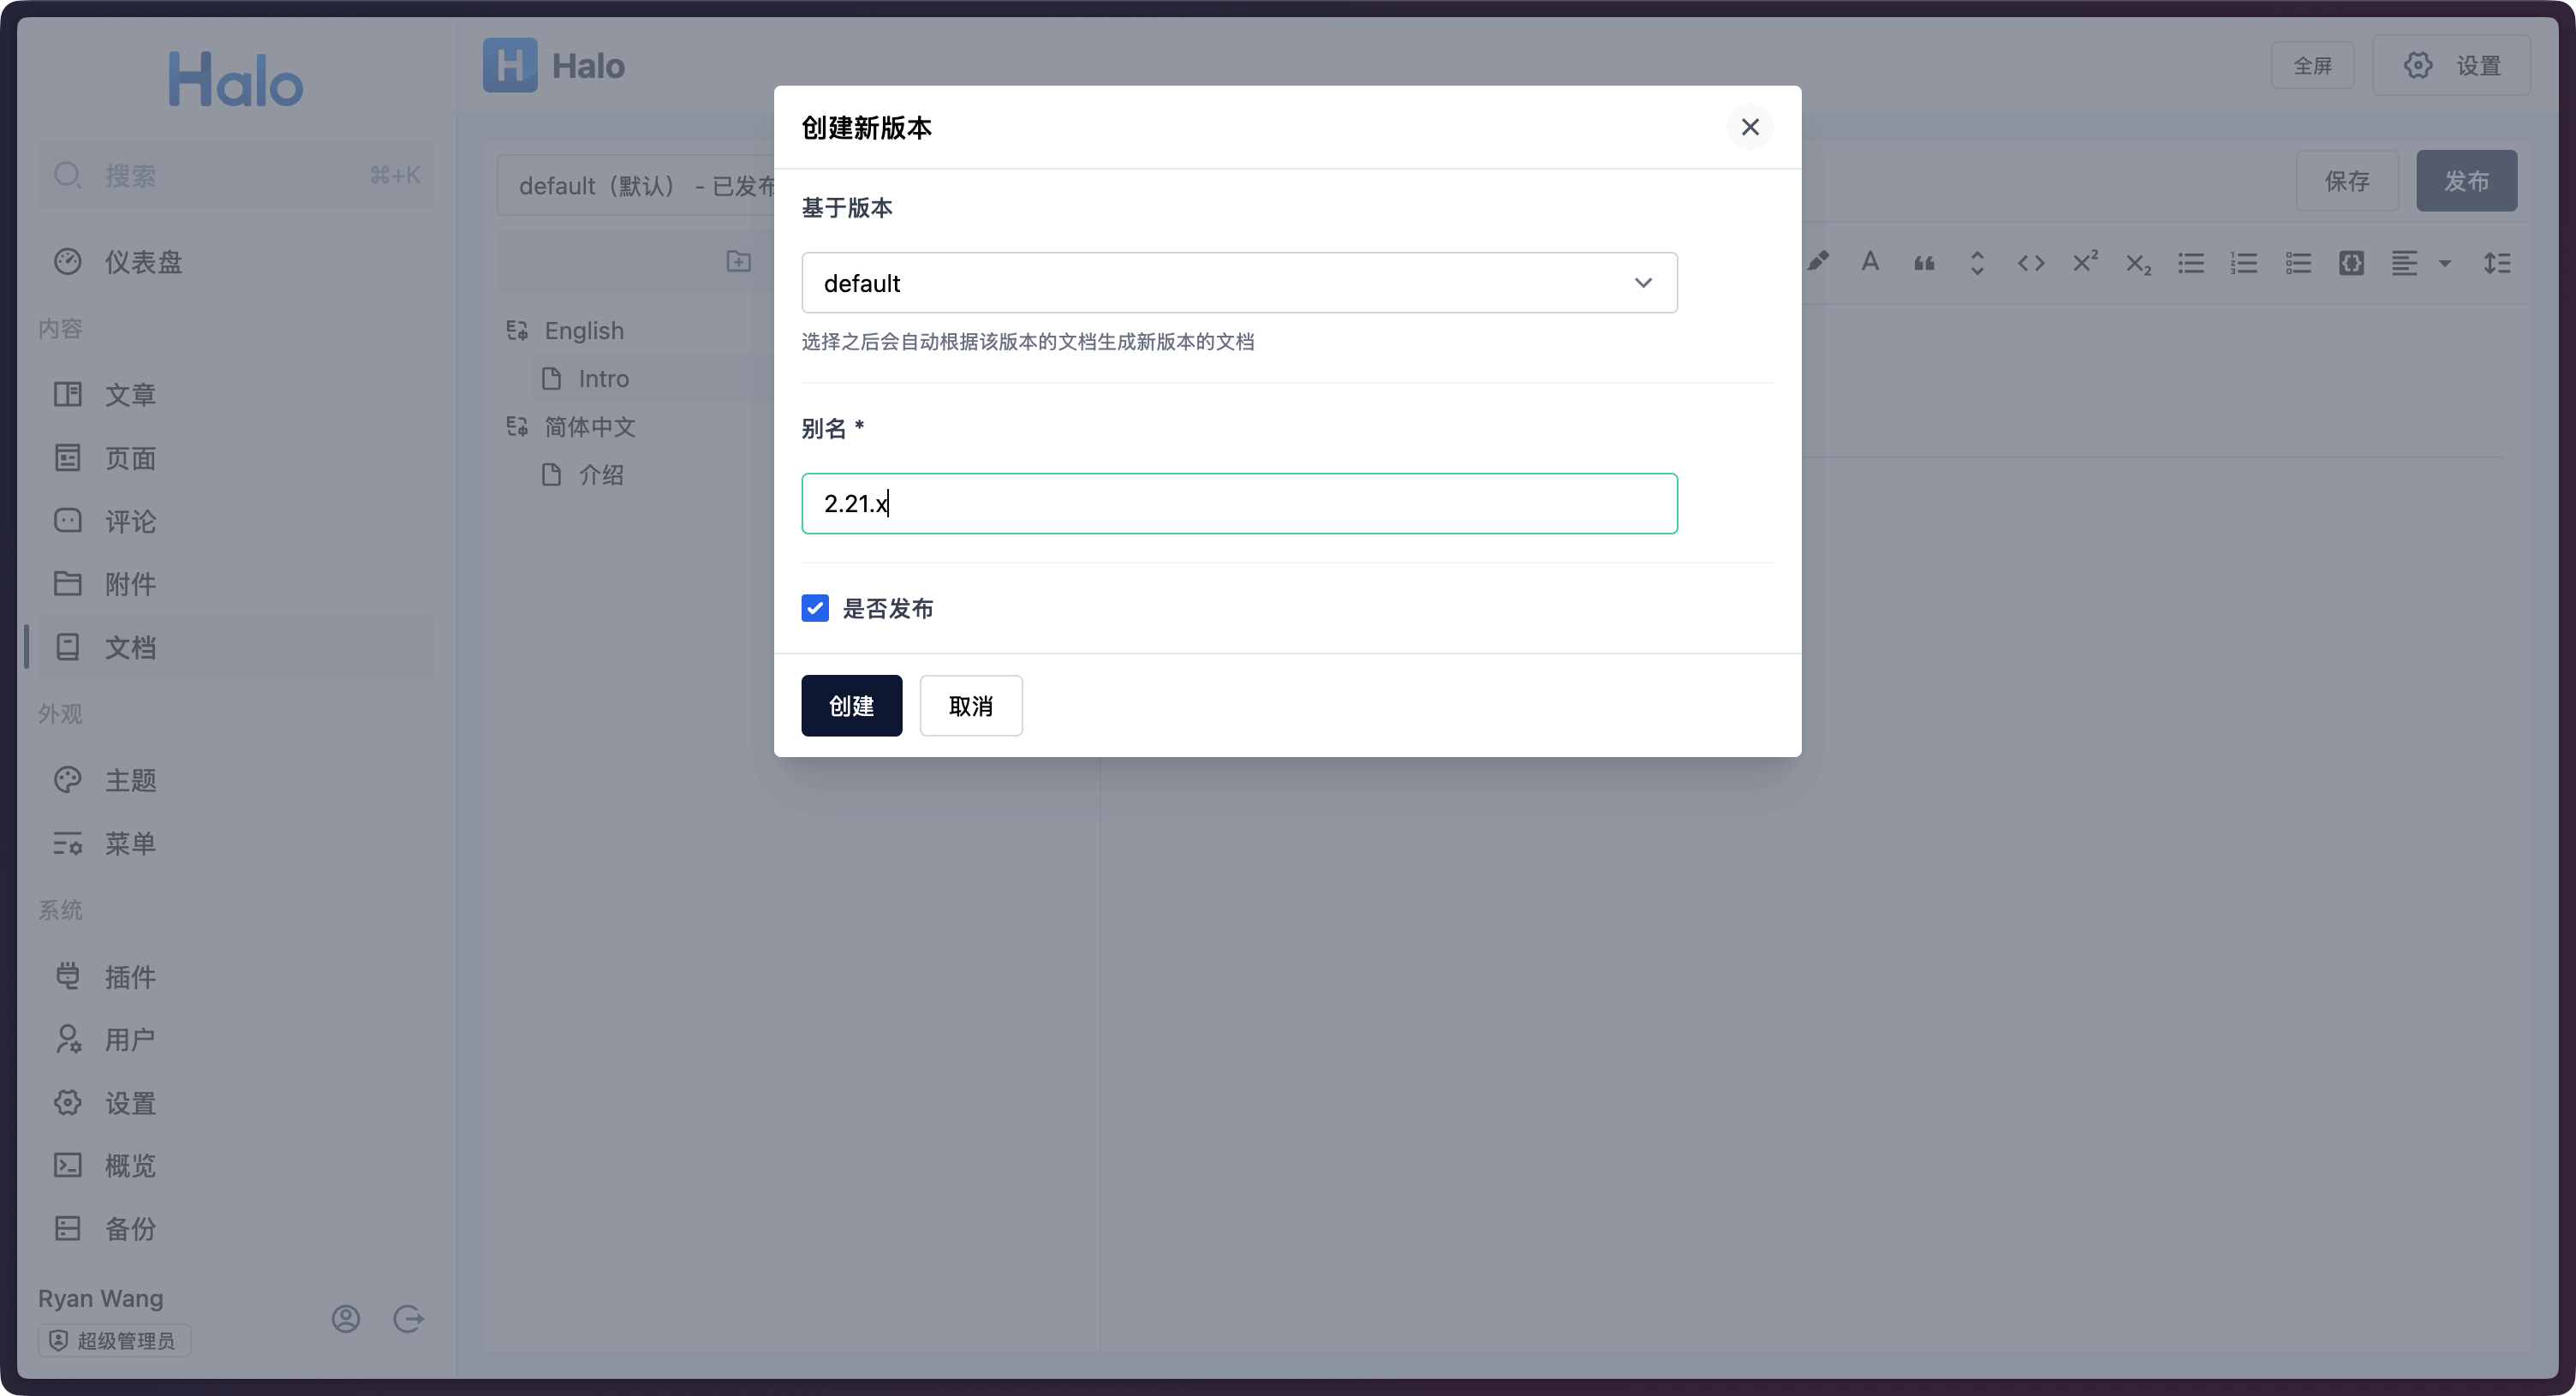Click the highlight marker icon in toolbar
Image resolution: width=2576 pixels, height=1396 pixels.
[x=1818, y=262]
